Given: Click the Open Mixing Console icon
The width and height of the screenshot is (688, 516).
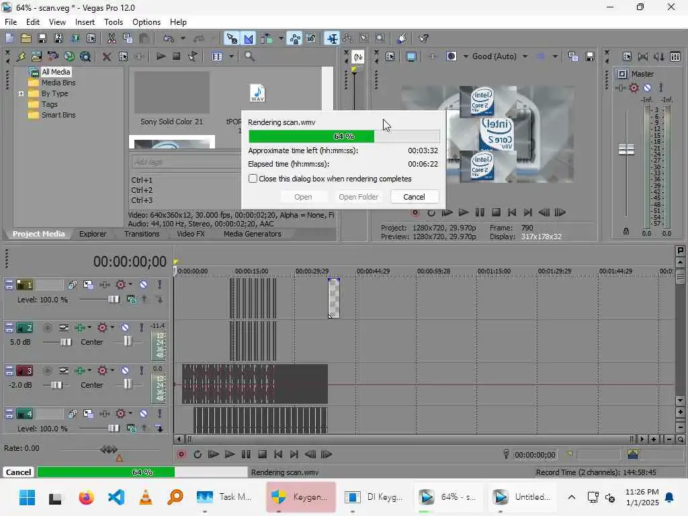Looking at the screenshot, I should click(675, 56).
